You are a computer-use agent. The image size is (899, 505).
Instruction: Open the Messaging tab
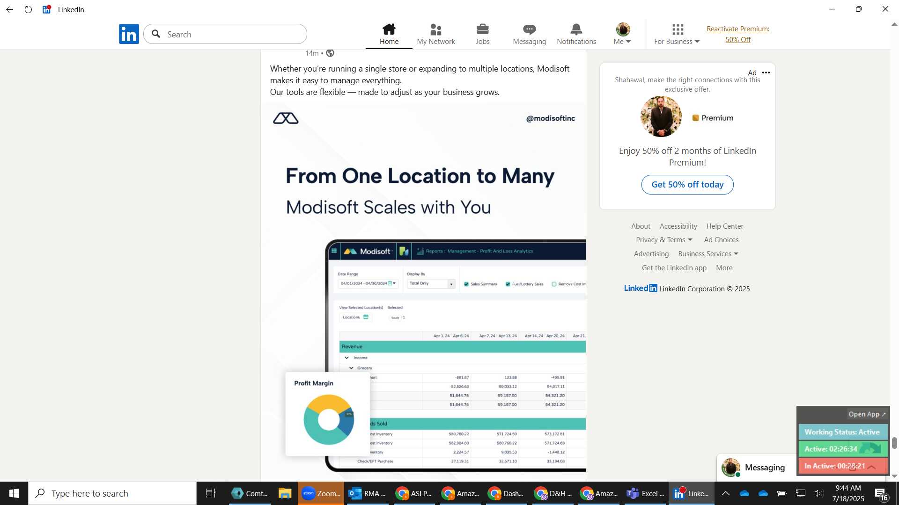coord(530,34)
